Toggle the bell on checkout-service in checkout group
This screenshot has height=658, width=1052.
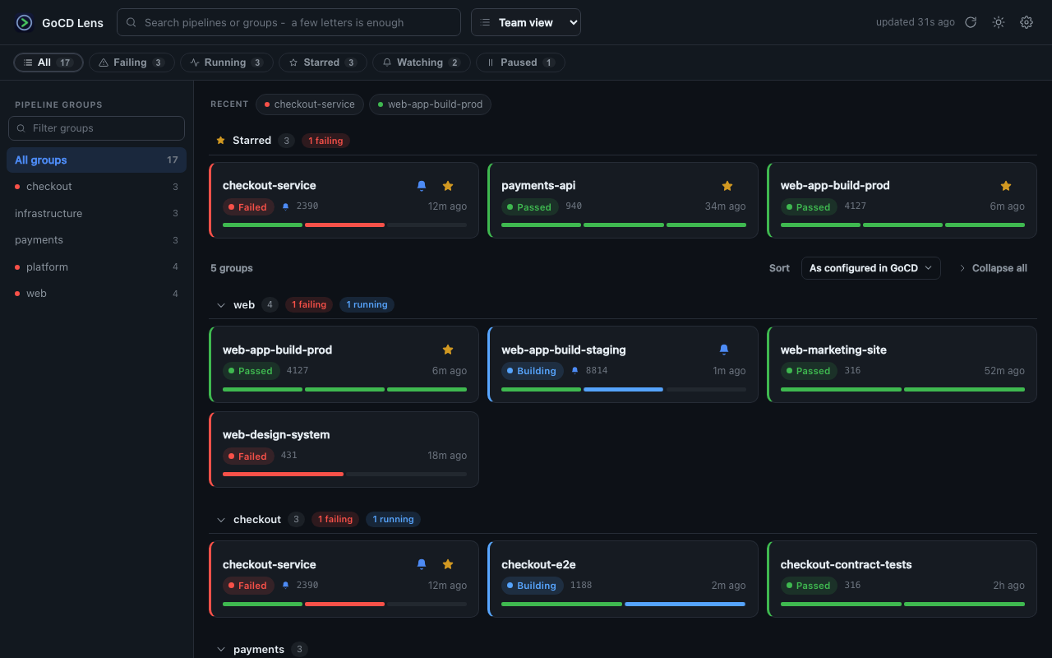pos(422,564)
